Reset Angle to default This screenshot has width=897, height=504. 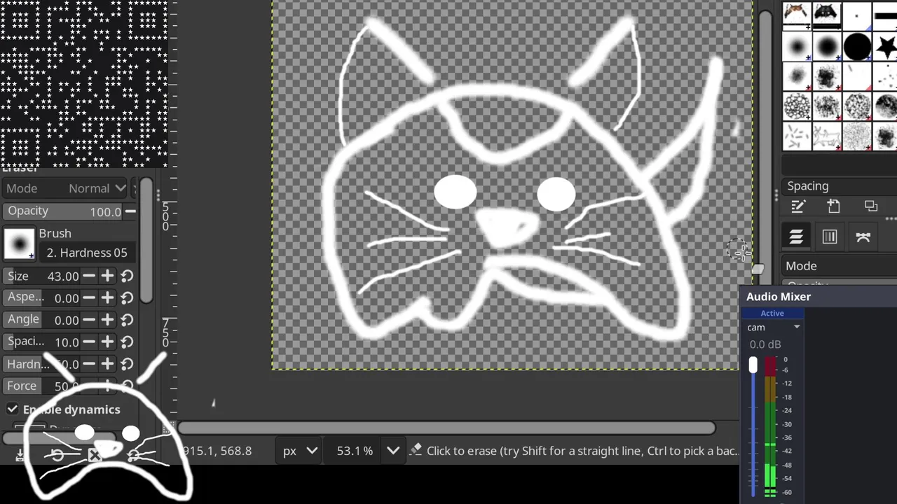pyautogui.click(x=127, y=320)
